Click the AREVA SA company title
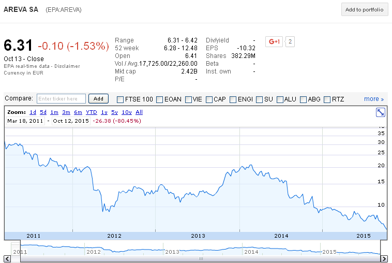 pyautogui.click(x=21, y=9)
